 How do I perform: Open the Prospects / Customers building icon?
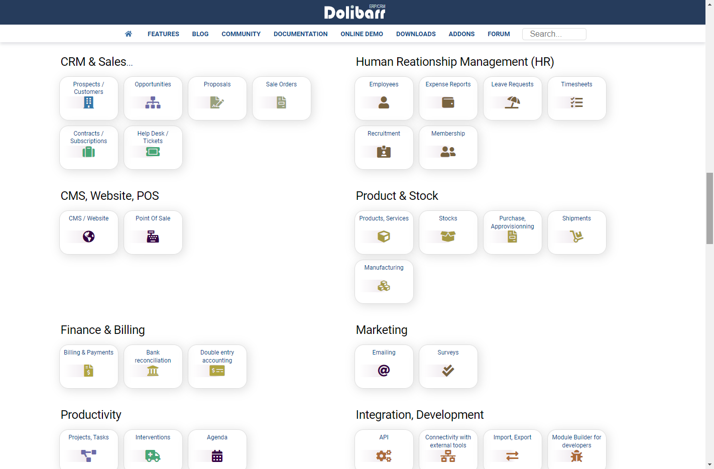coord(89,102)
